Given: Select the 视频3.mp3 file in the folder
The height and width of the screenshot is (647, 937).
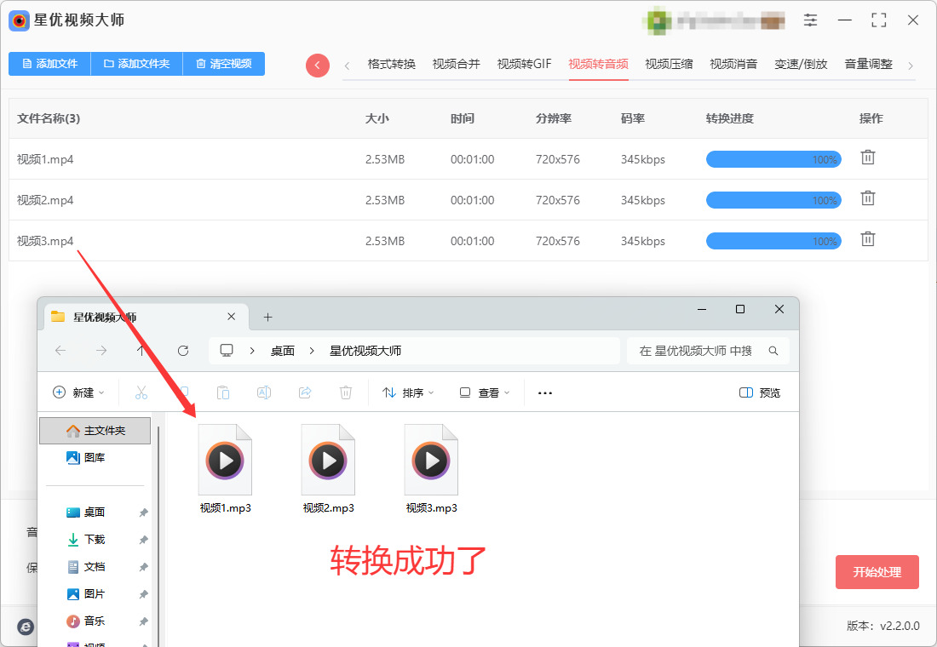Looking at the screenshot, I should coord(432,469).
